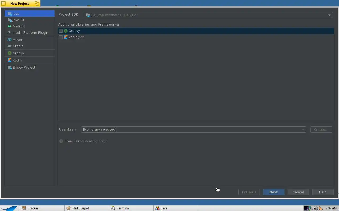Open the Project SDK dropdown
The image size is (339, 211).
coord(207,15)
